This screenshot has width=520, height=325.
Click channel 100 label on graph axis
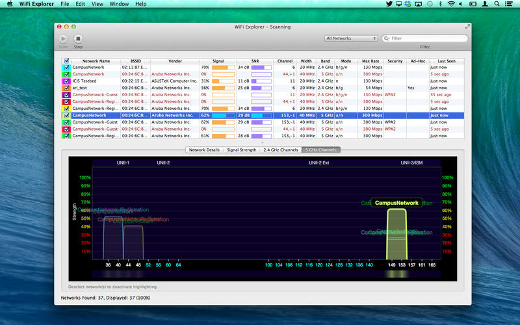point(268,265)
